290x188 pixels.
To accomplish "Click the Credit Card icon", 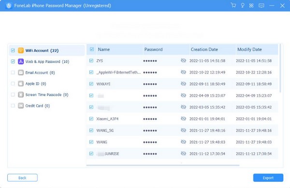I will pos(21,106).
